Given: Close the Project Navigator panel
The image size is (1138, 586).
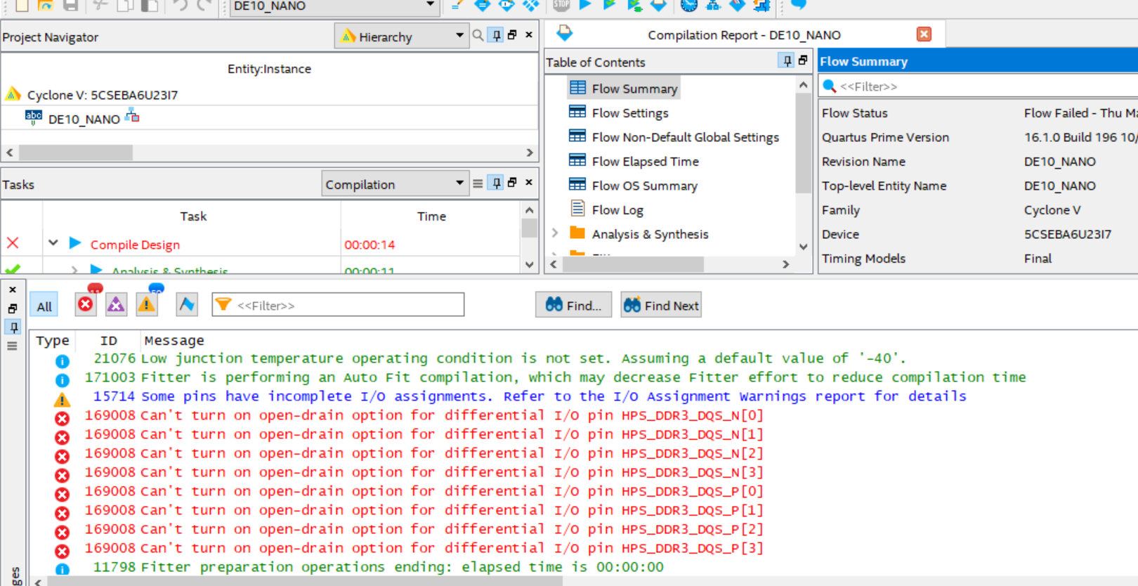Looking at the screenshot, I should pos(529,34).
